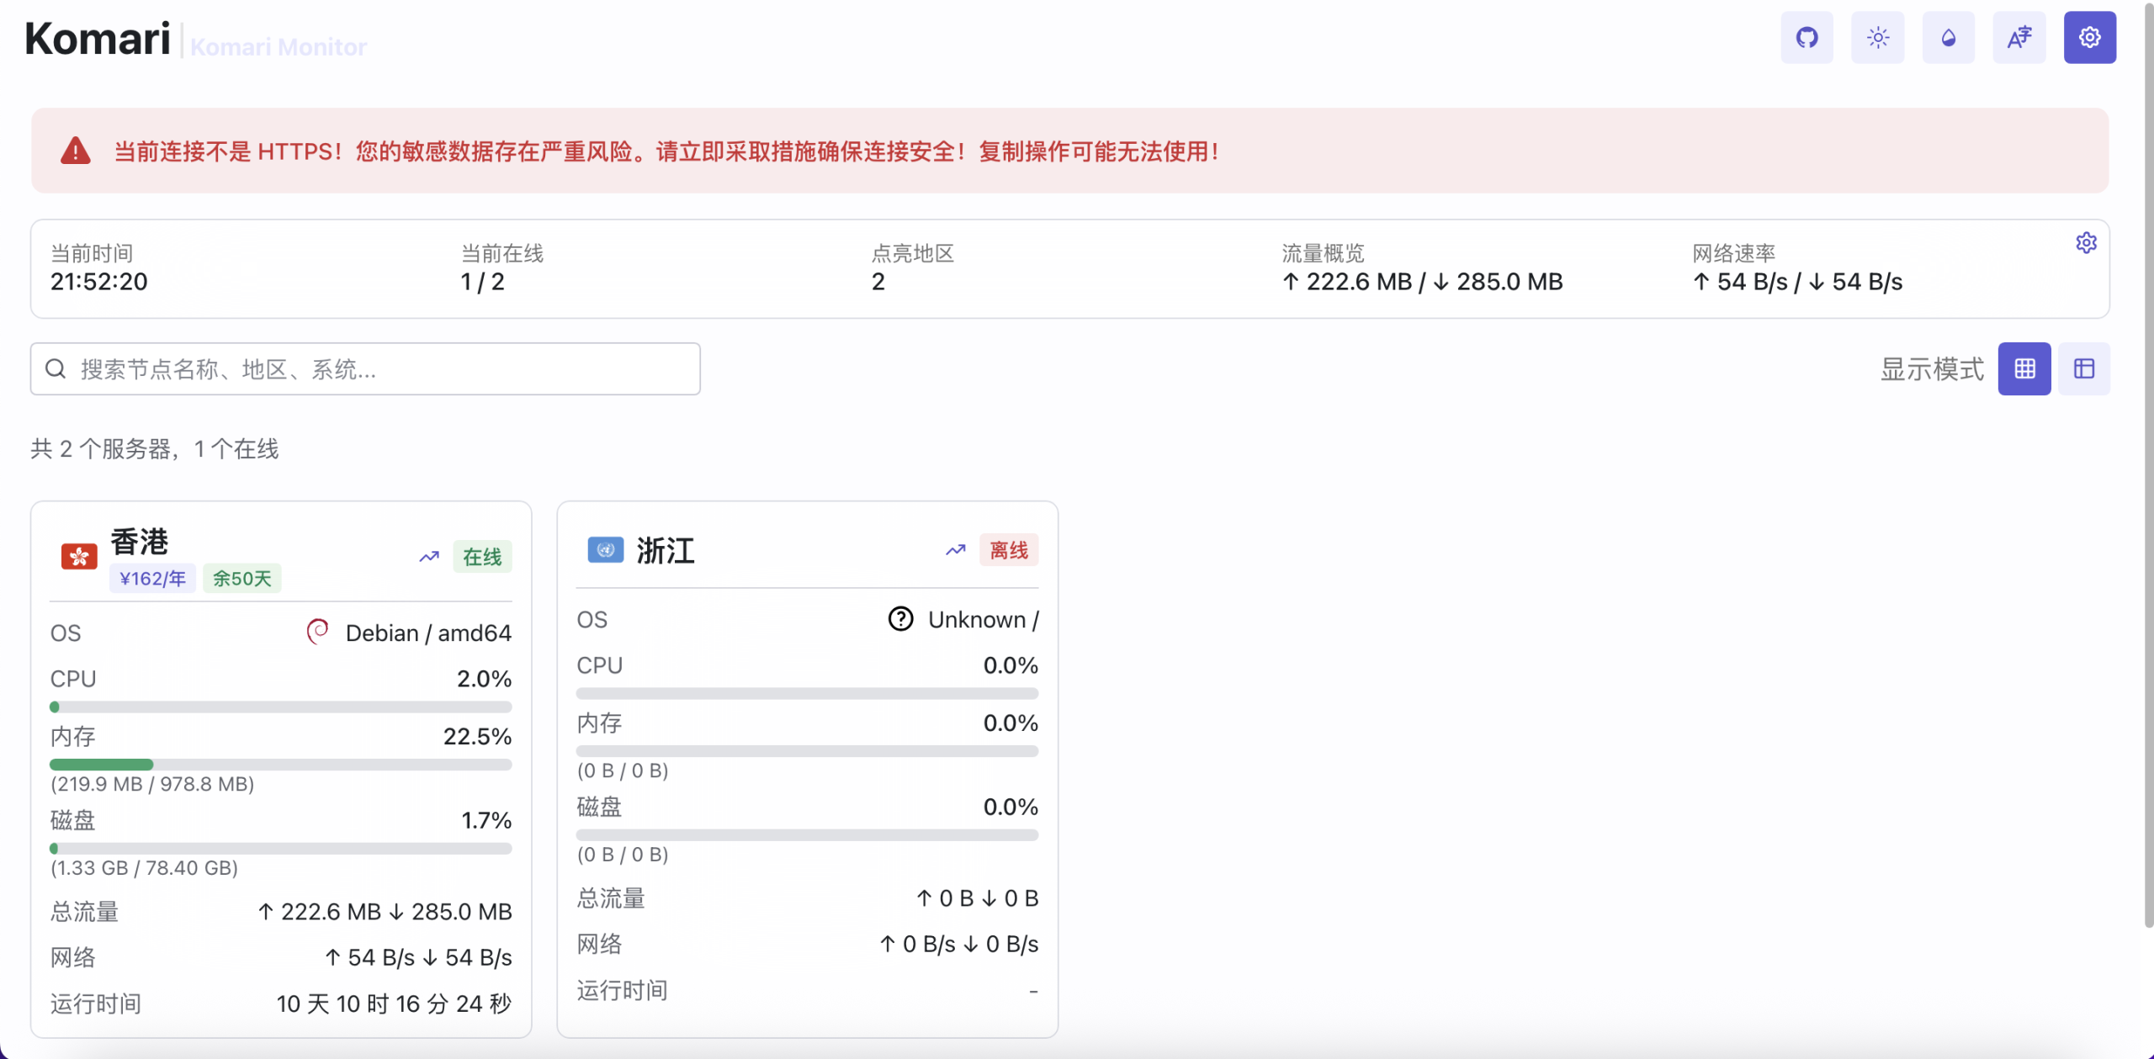2154x1059 pixels.
Task: Open the GitHub repository icon
Action: coord(1806,37)
